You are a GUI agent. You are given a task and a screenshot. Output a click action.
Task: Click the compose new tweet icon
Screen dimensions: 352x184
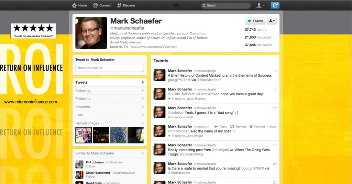tap(275, 6)
